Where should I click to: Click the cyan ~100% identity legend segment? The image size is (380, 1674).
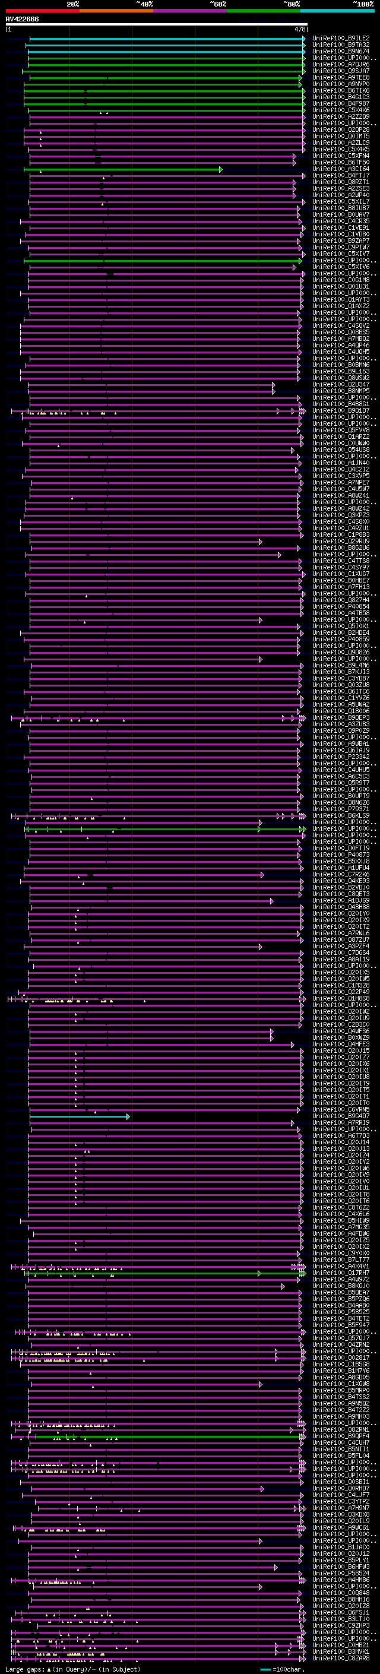point(337,11)
